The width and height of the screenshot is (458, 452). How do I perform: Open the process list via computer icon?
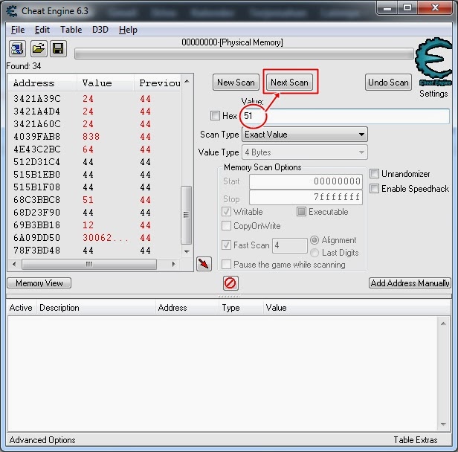pyautogui.click(x=17, y=48)
